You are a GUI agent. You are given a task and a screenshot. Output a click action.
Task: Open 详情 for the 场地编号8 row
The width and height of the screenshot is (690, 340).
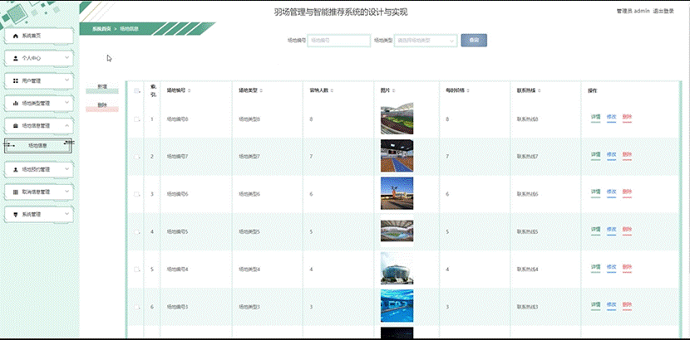[595, 118]
